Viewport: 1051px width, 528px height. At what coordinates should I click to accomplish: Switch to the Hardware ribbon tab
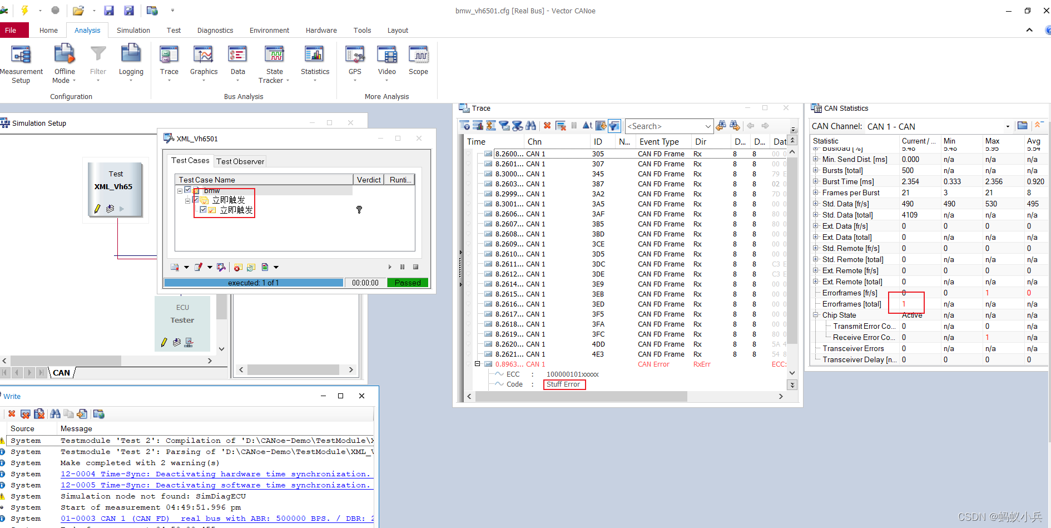click(321, 30)
